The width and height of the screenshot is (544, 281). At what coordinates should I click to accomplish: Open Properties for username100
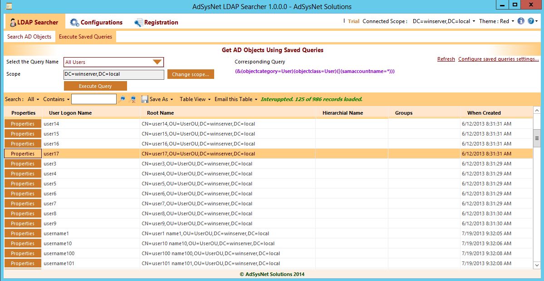pyautogui.click(x=23, y=253)
